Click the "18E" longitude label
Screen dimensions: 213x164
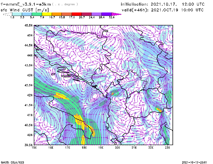[x=84, y=148]
